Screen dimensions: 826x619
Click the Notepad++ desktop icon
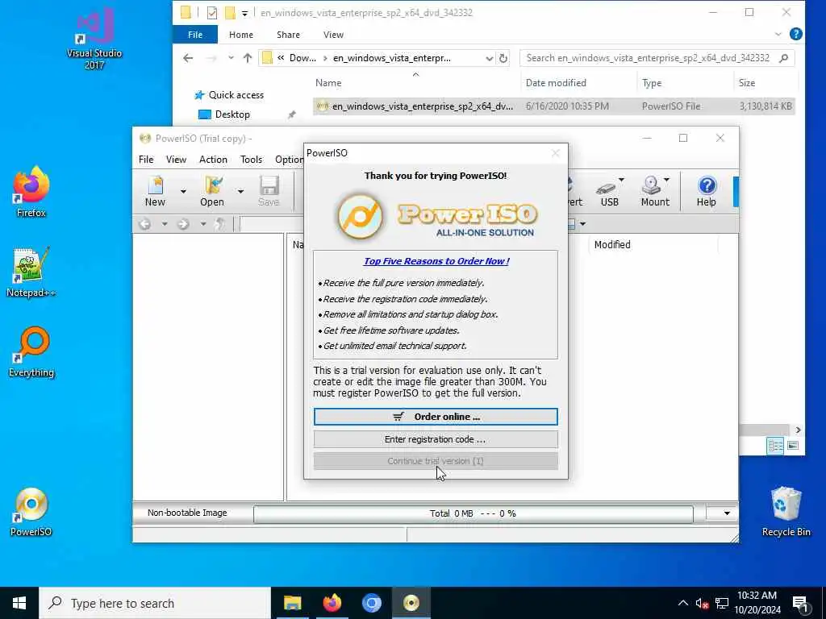[31, 272]
